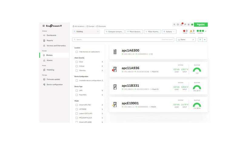Open the Name sort dropdown
Screen dimensions: 250x166
point(186,40)
